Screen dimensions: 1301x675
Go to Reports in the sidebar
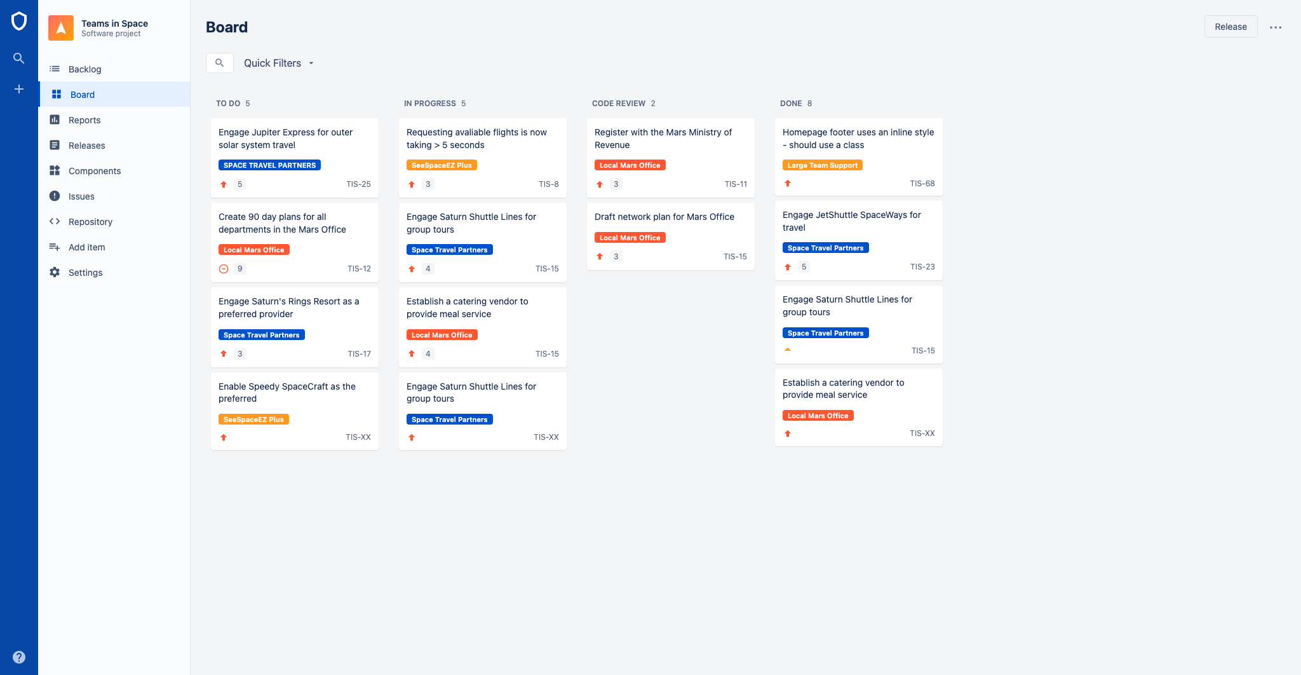[84, 120]
